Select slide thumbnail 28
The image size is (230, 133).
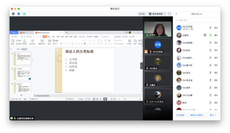coord(22,74)
